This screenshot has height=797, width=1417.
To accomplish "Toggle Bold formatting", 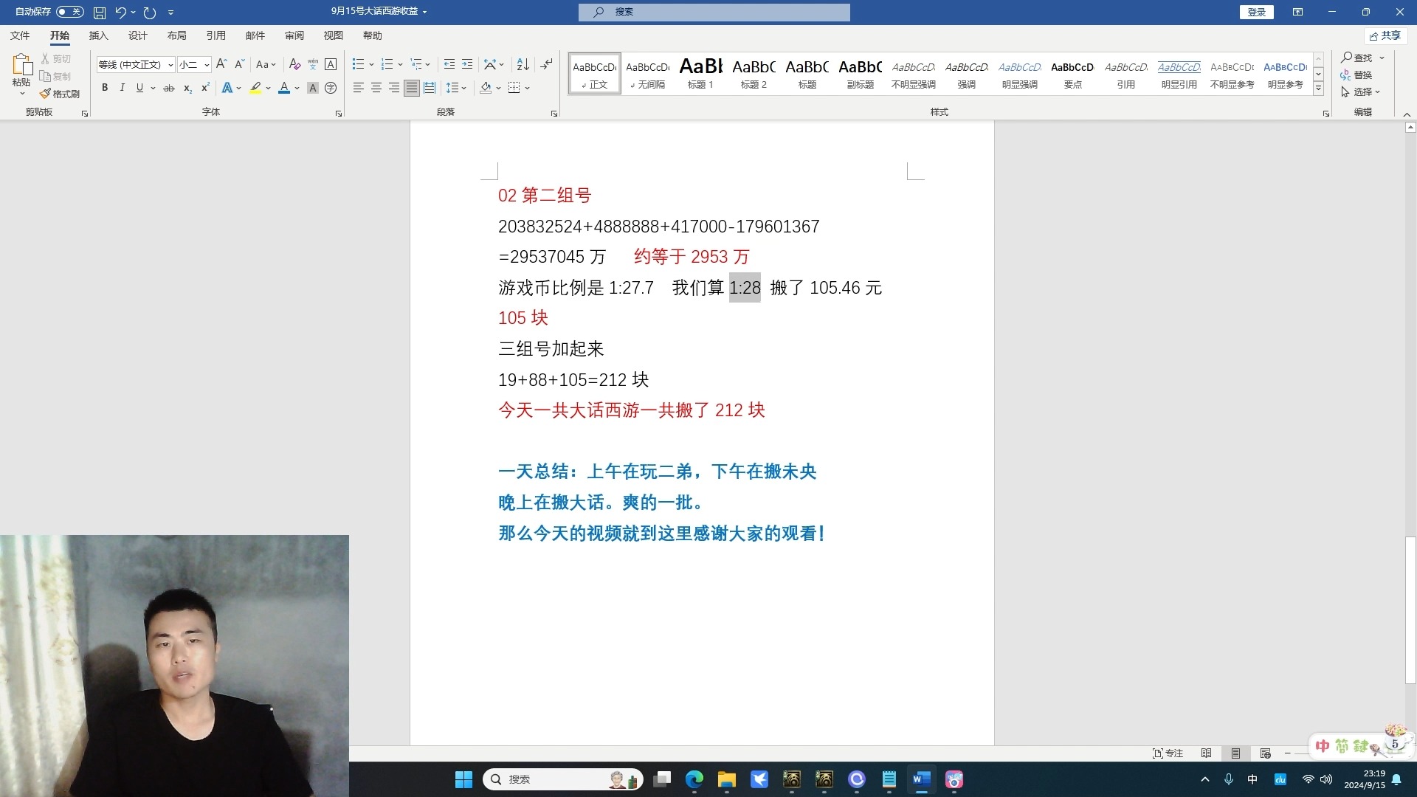I will [105, 88].
